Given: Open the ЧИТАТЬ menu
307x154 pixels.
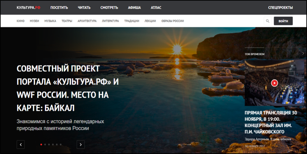Looking at the screenshot, I should click(x=84, y=7).
